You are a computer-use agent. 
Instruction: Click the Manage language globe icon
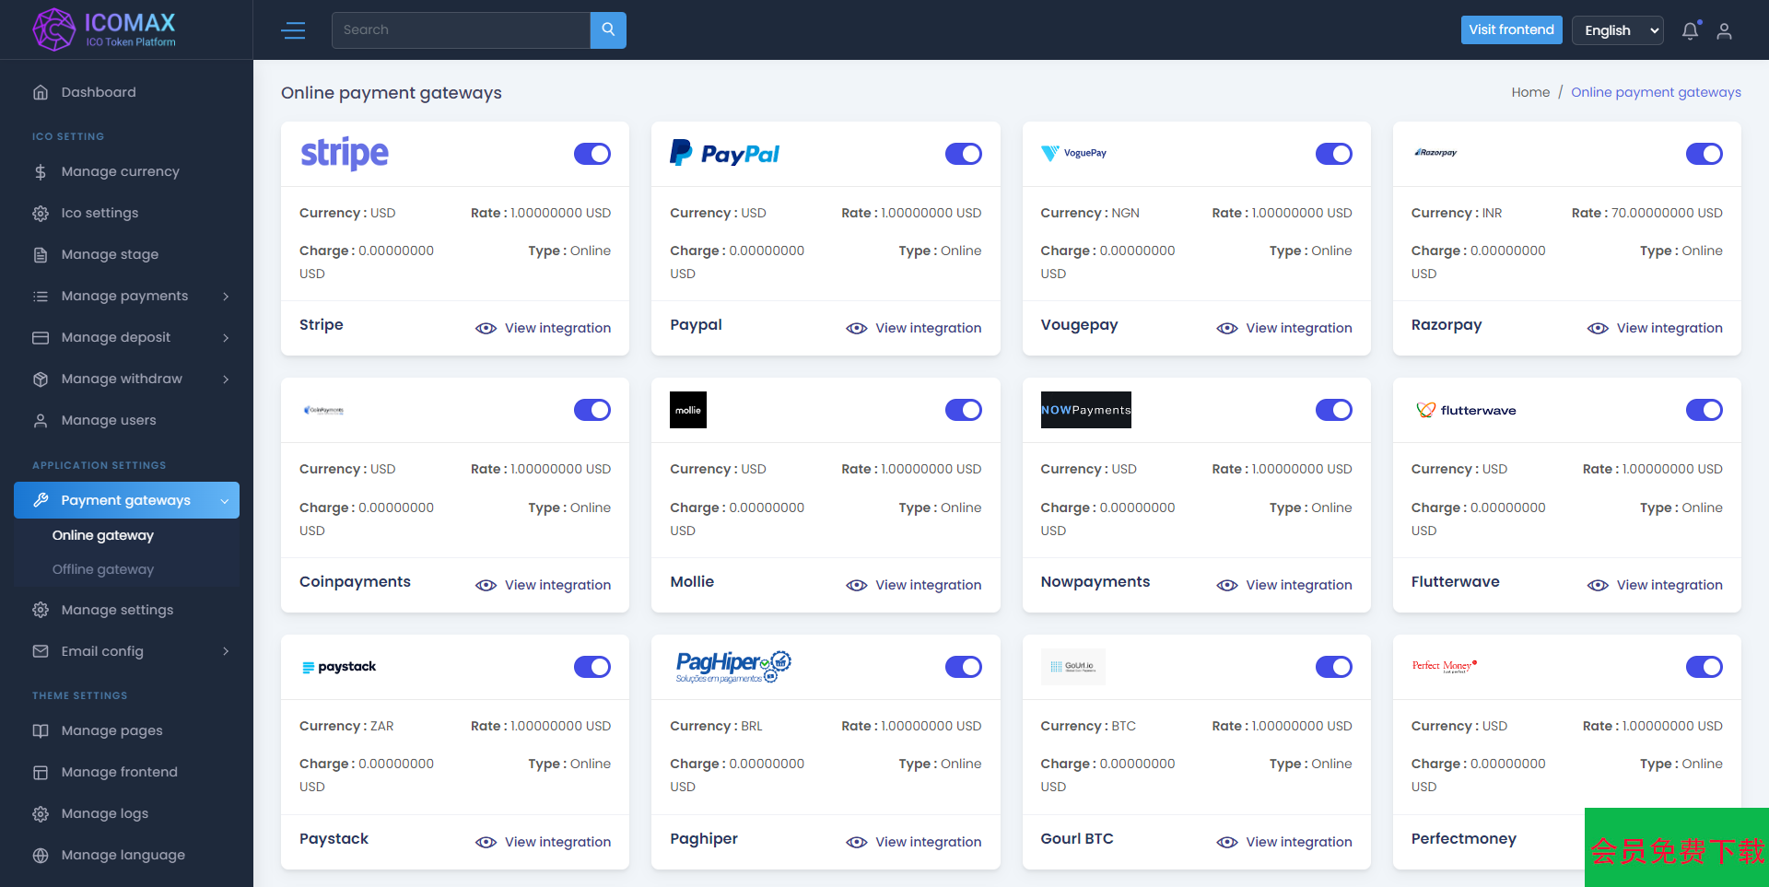click(x=41, y=855)
